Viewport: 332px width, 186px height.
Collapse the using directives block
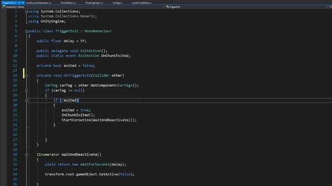point(26,11)
